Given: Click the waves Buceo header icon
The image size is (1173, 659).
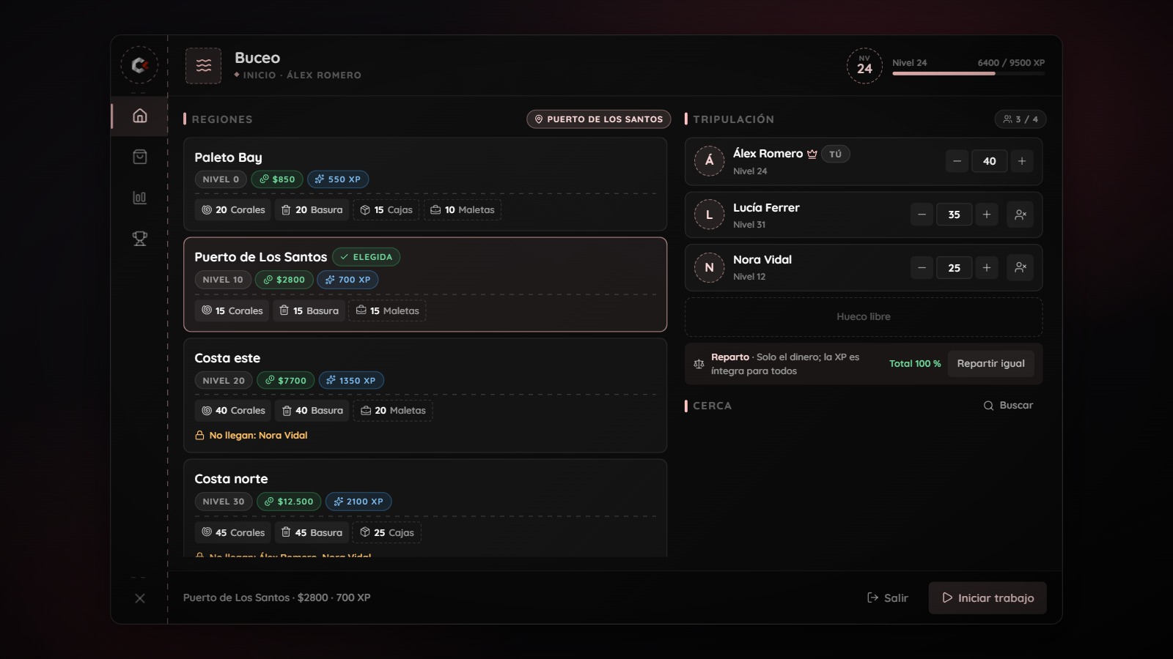Looking at the screenshot, I should click(203, 66).
